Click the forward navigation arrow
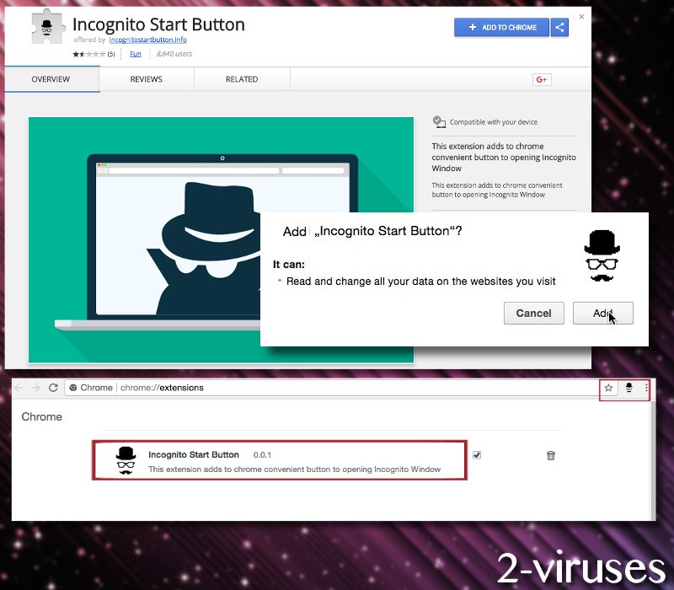This screenshot has width=674, height=590. tap(34, 388)
